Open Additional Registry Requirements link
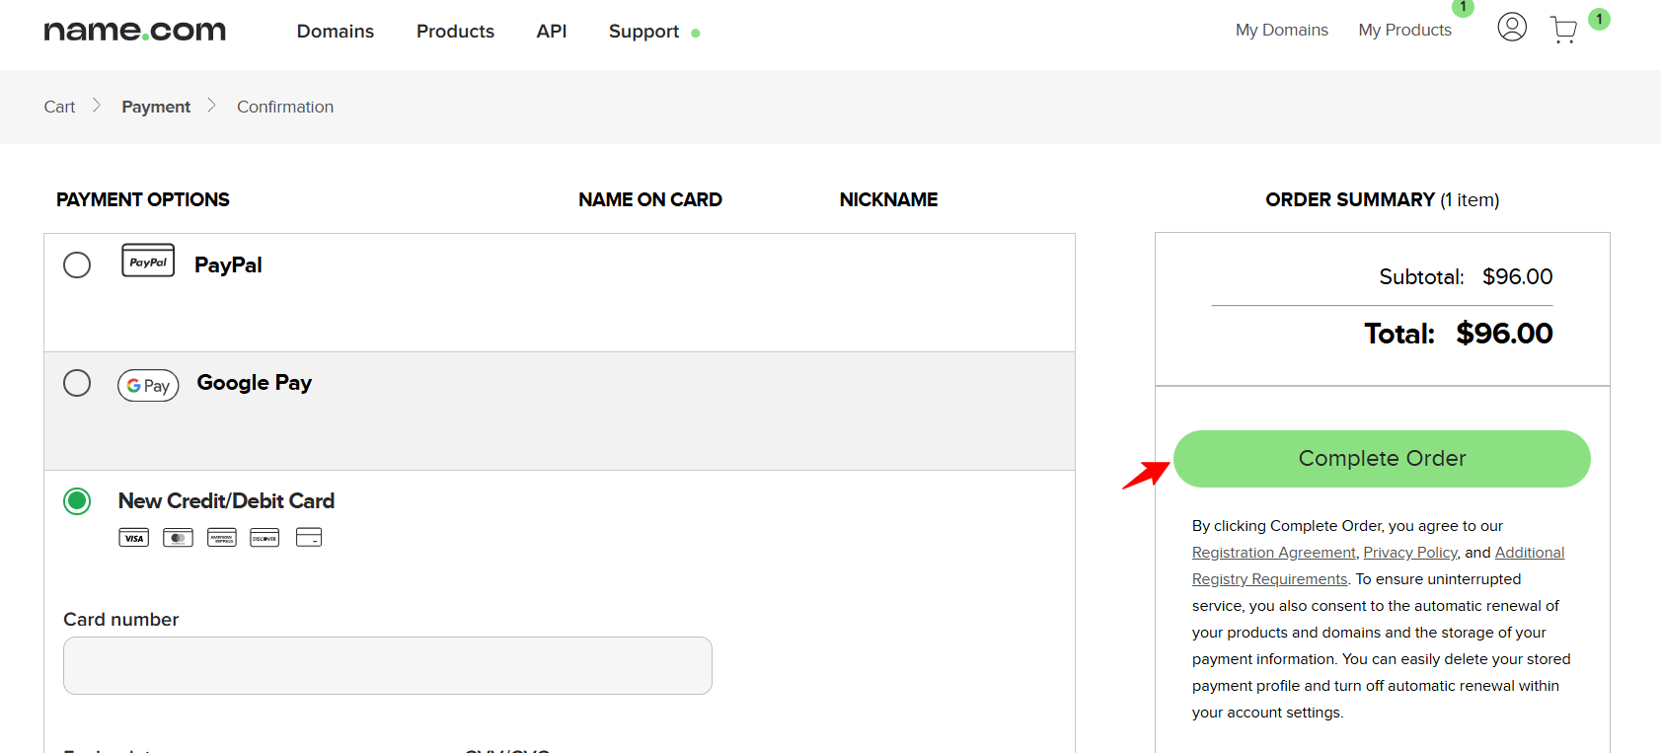The height and width of the screenshot is (753, 1661). [1379, 565]
